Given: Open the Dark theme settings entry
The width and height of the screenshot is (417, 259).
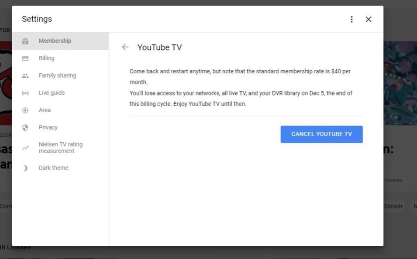Looking at the screenshot, I should [x=60, y=167].
